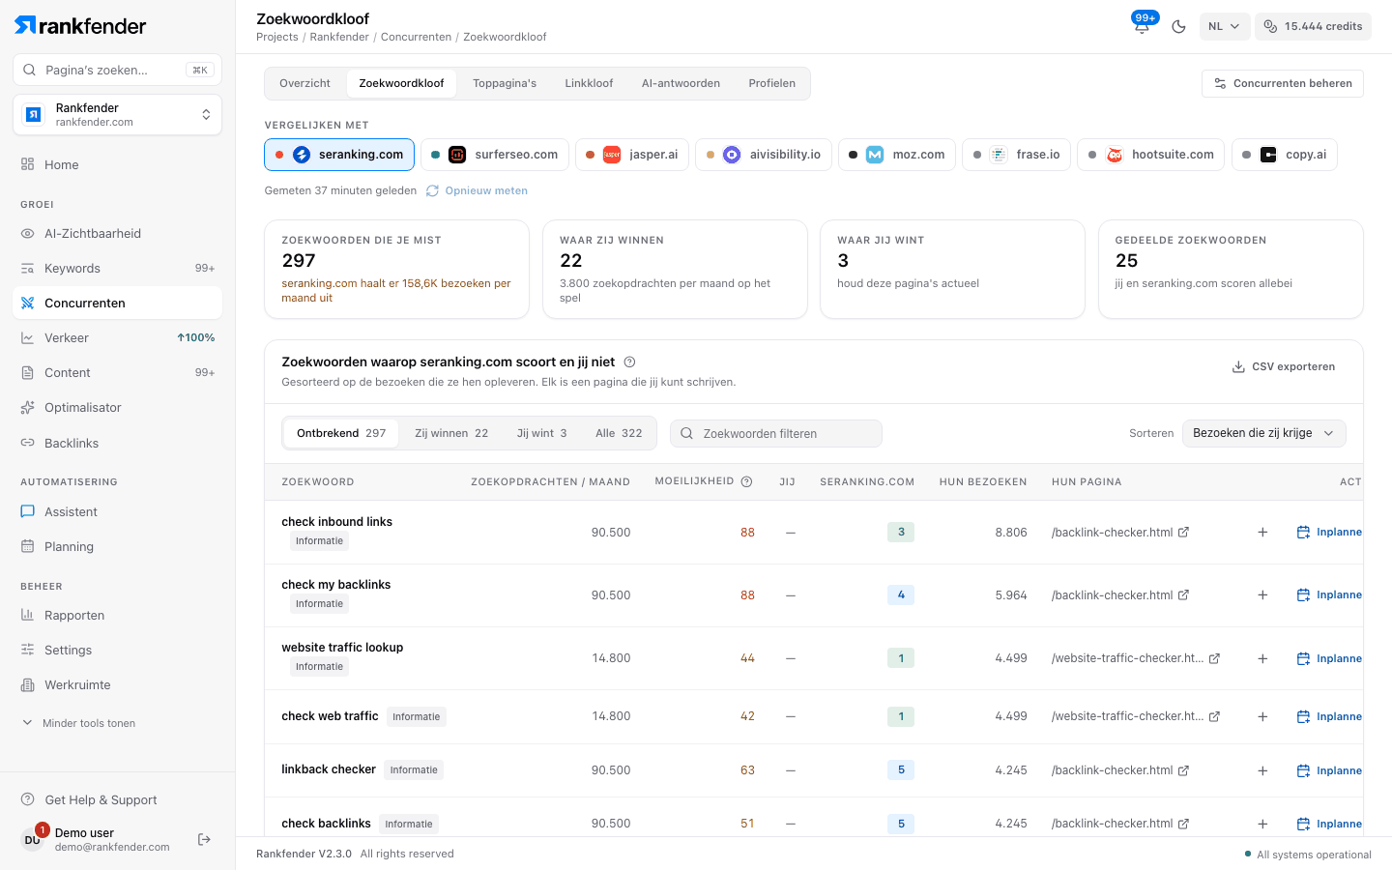The image size is (1392, 870).
Task: Select hootsuite.com competitor chip
Action: tap(1150, 155)
